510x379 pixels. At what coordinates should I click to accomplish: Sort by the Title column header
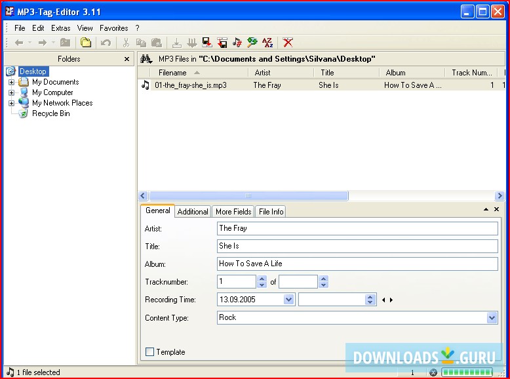pos(346,73)
